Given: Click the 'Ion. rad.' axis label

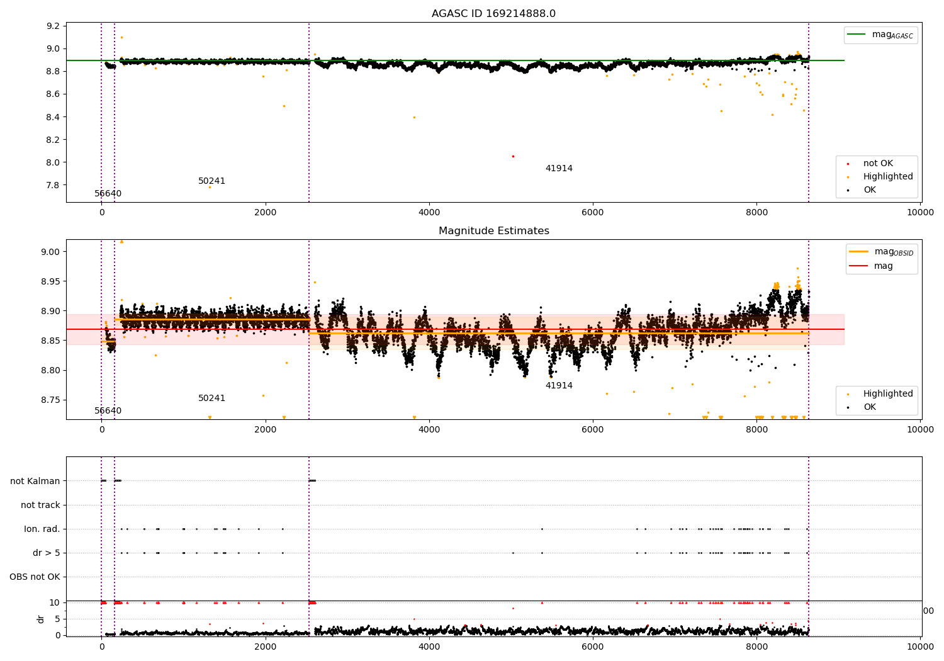Looking at the screenshot, I should 42,529.
